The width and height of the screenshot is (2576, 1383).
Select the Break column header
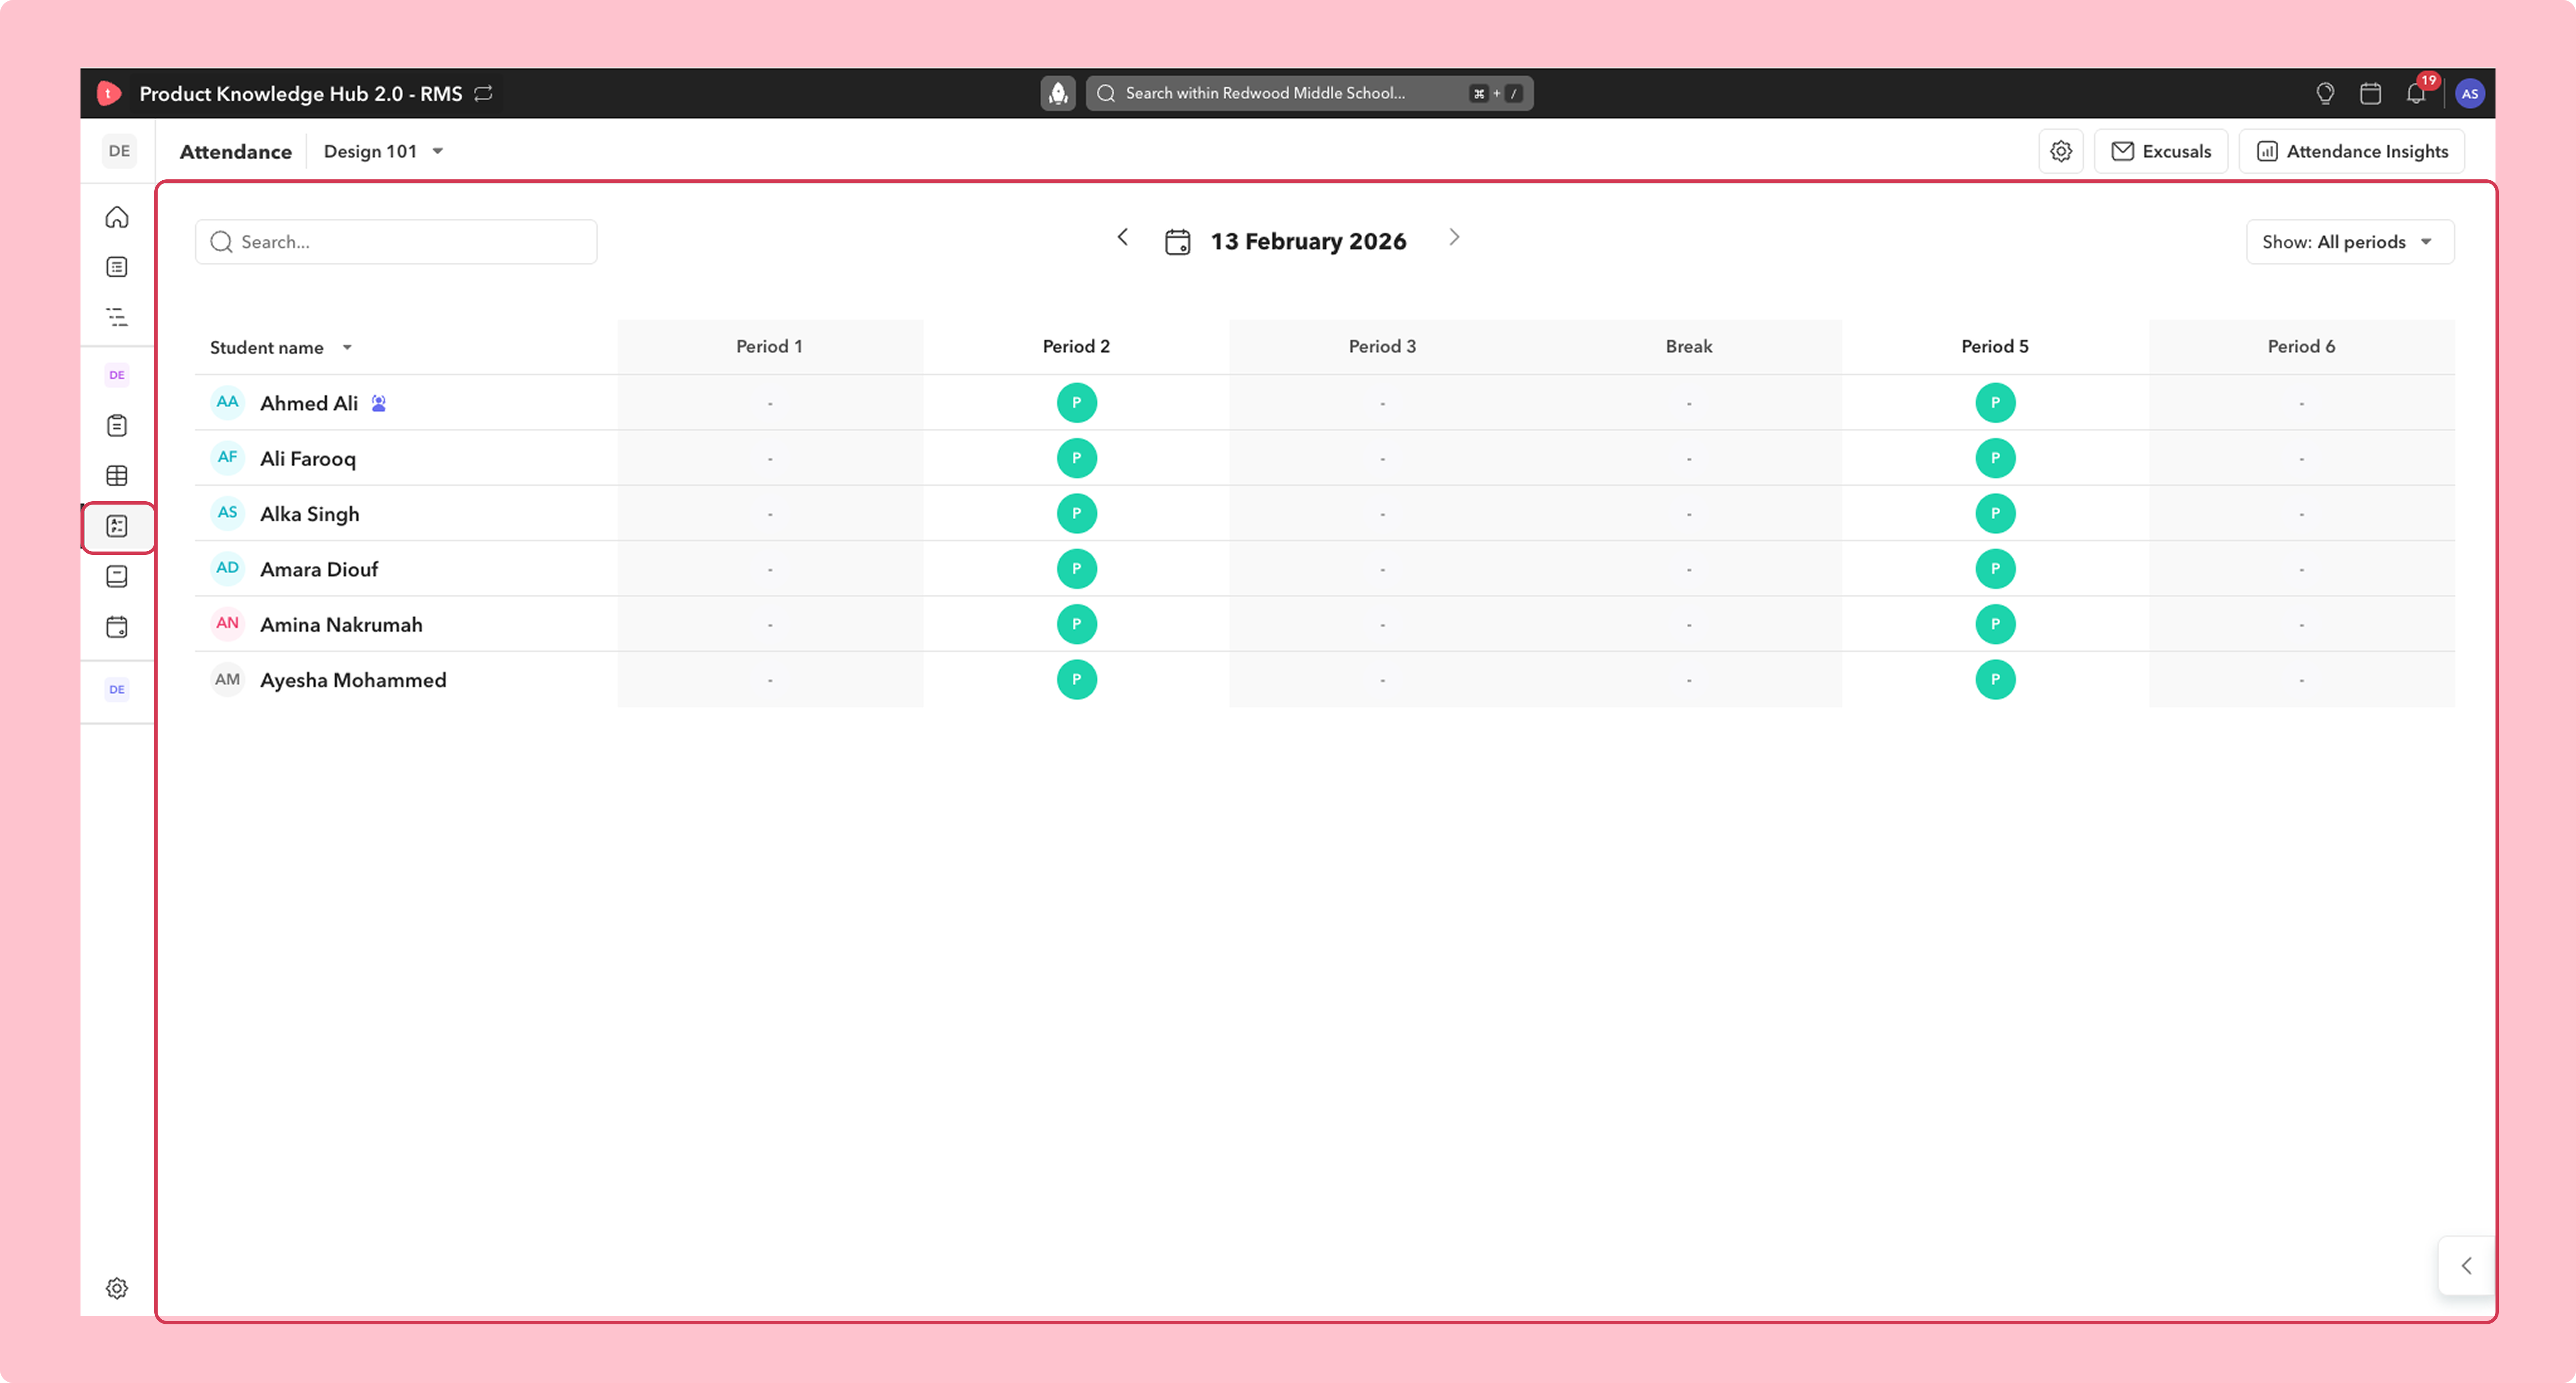coord(1689,347)
